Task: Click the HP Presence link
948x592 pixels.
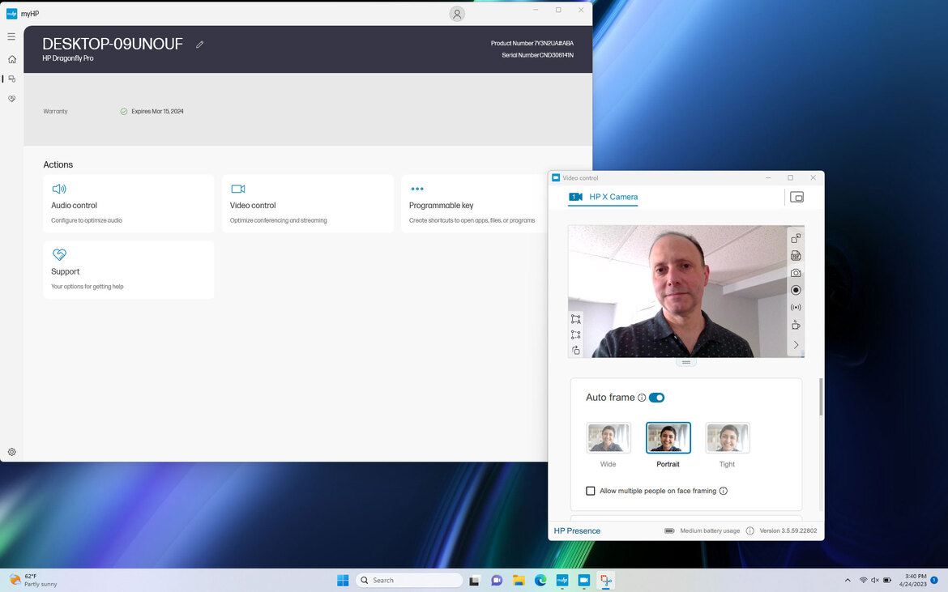Action: (x=577, y=531)
